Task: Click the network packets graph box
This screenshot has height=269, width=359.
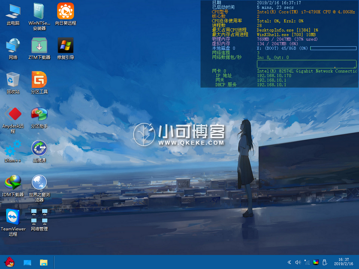Action: (306, 64)
